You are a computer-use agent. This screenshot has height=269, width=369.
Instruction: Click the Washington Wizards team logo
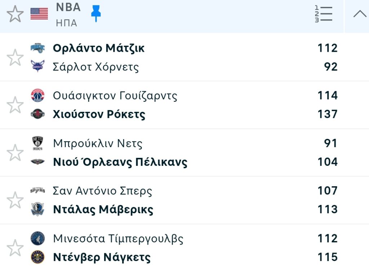[x=37, y=95]
